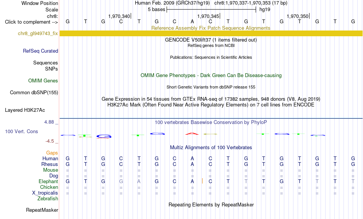Click the Rhesus species label

point(50,164)
